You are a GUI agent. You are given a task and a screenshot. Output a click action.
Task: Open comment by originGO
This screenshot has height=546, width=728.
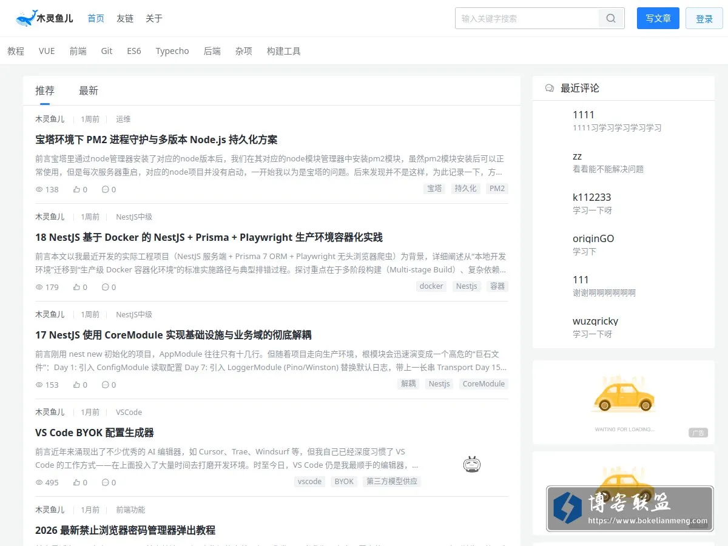[593, 238]
